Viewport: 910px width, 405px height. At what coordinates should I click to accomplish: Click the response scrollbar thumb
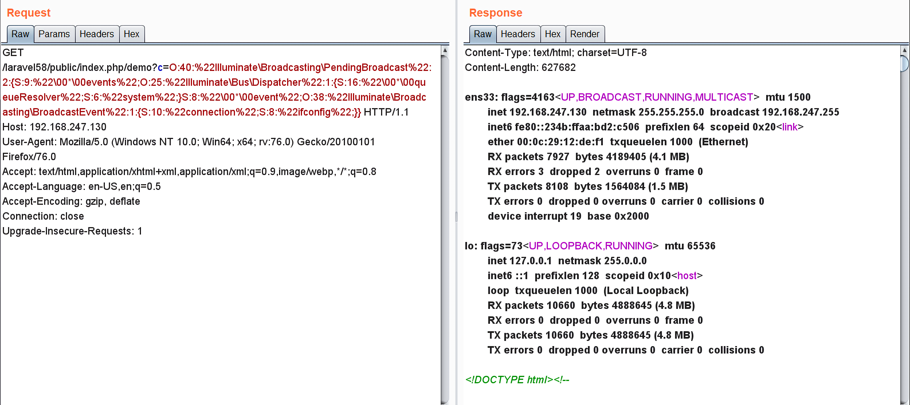[905, 63]
